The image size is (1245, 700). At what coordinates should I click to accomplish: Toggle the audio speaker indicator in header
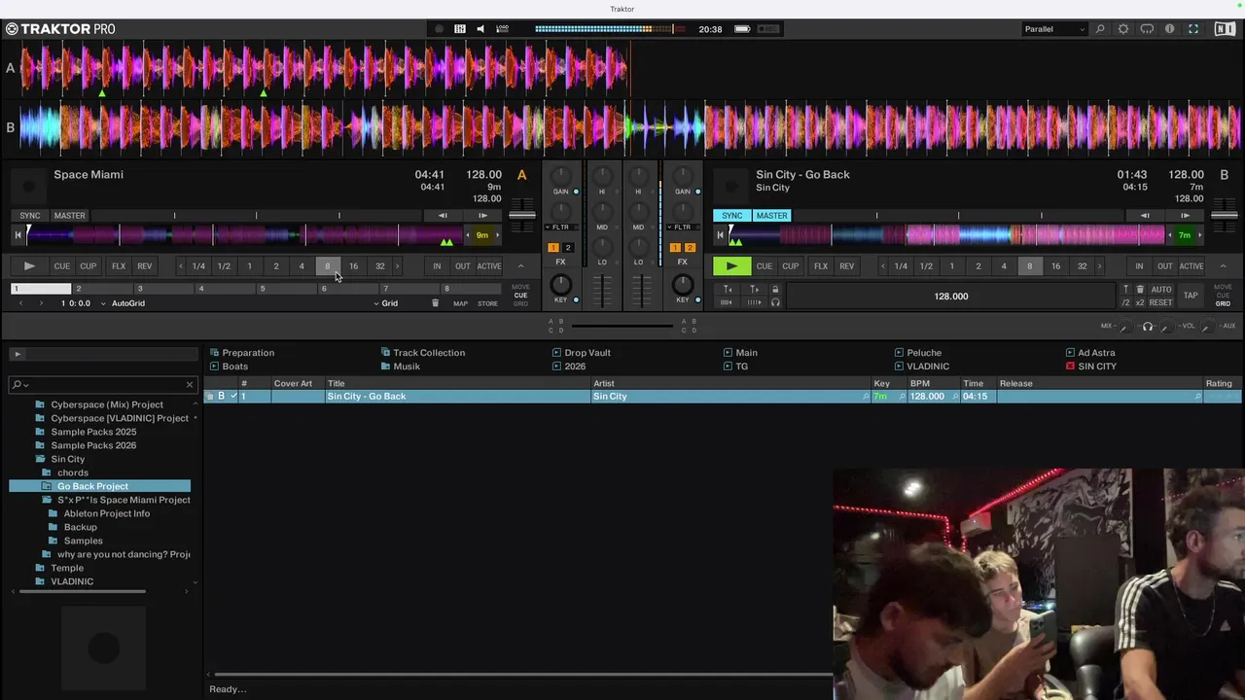tap(480, 29)
